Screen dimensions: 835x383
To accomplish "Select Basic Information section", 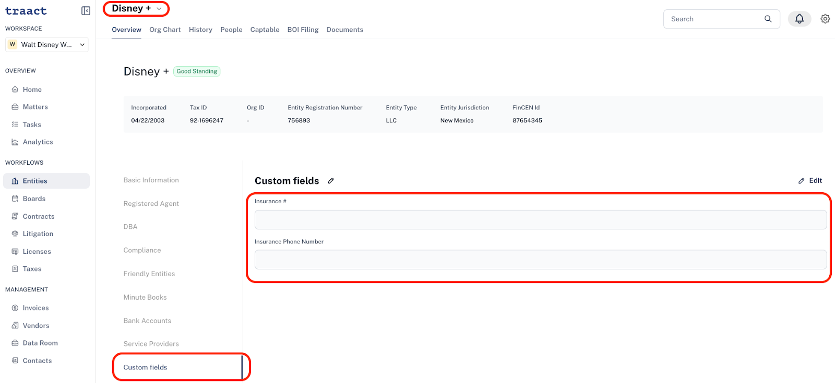I will (x=151, y=180).
